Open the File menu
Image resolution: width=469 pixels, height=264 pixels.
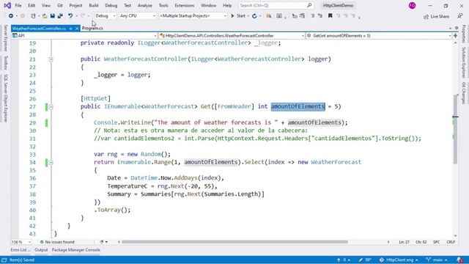(x=18, y=5)
